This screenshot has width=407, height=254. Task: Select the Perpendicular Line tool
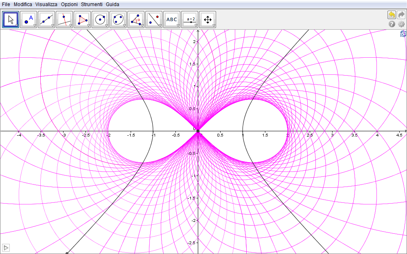coord(64,19)
